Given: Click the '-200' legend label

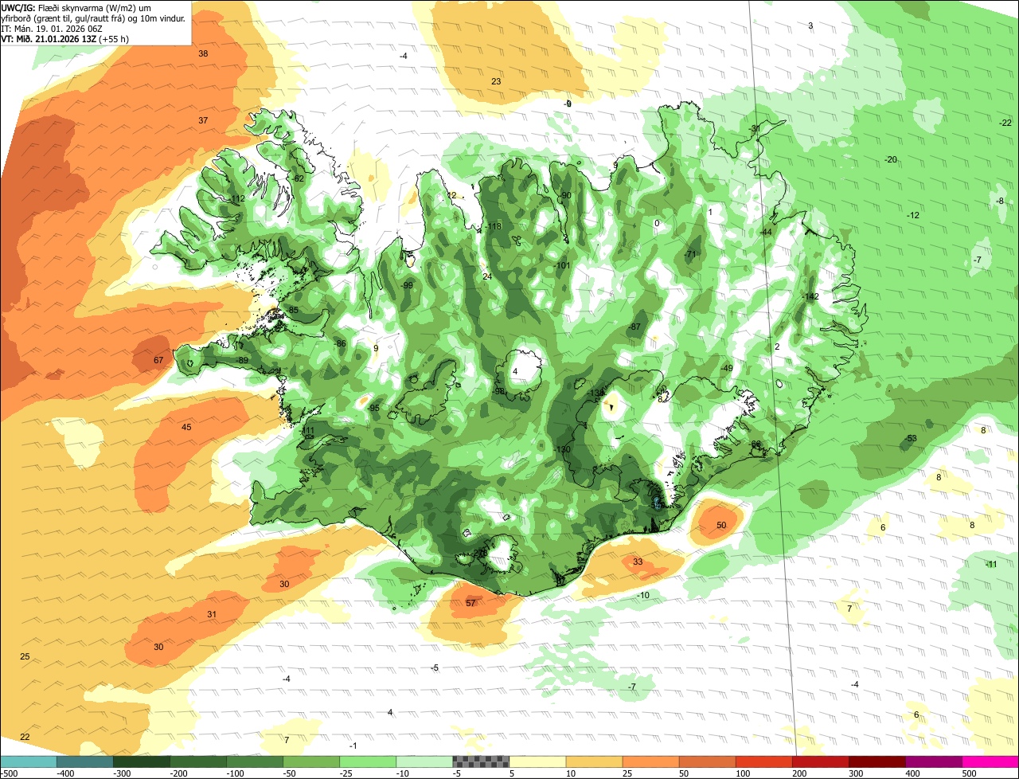Looking at the screenshot, I should (x=179, y=773).
